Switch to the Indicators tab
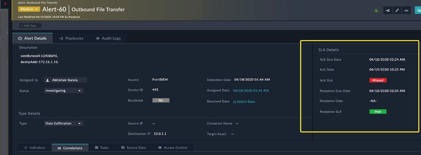Viewport: 421px width, 155px height. (x=35, y=148)
